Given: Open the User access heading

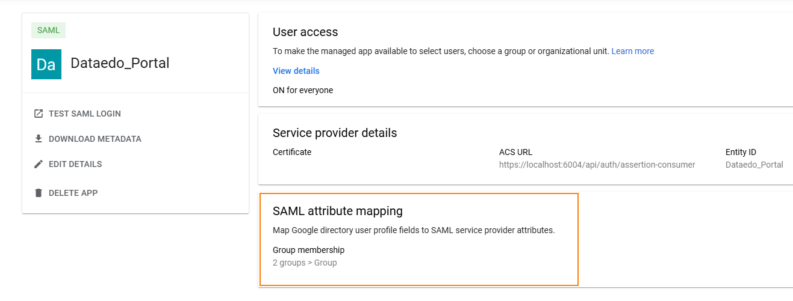Looking at the screenshot, I should click(x=305, y=32).
